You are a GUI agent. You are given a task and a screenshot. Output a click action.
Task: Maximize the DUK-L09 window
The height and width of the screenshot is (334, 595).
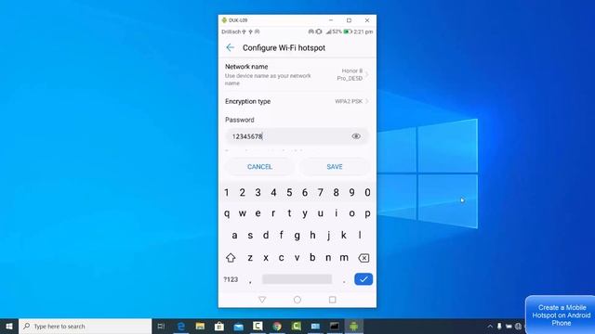349,20
